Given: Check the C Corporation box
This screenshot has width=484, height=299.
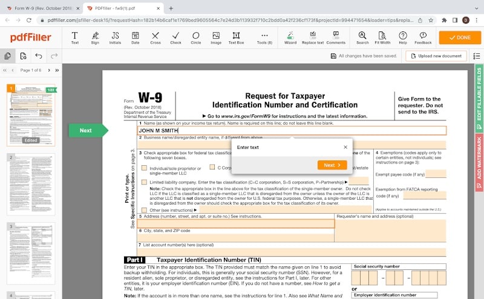Looking at the screenshot, I should pyautogui.click(x=212, y=167).
